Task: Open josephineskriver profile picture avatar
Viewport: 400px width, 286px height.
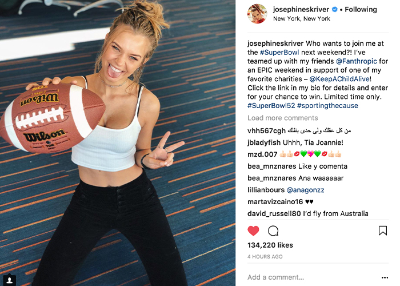Action: pos(257,14)
